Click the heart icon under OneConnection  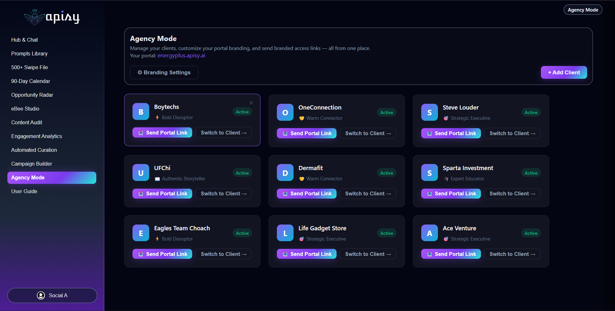(x=302, y=118)
